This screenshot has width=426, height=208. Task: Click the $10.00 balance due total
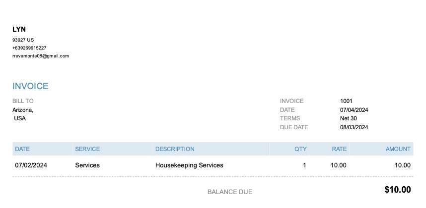398,190
